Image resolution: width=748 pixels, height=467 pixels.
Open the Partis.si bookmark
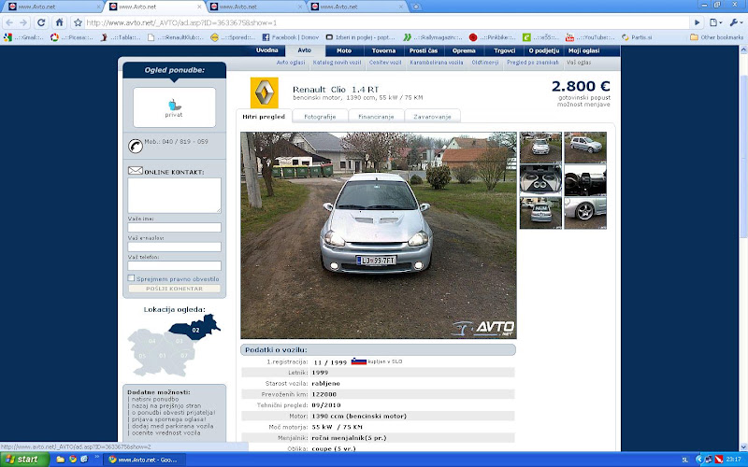(x=637, y=37)
